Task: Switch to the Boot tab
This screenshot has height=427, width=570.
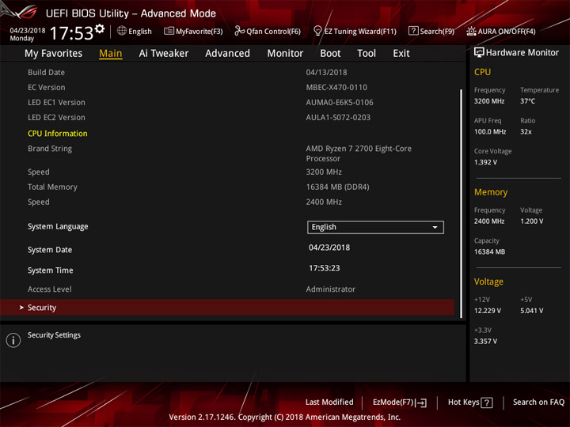Action: (x=330, y=54)
